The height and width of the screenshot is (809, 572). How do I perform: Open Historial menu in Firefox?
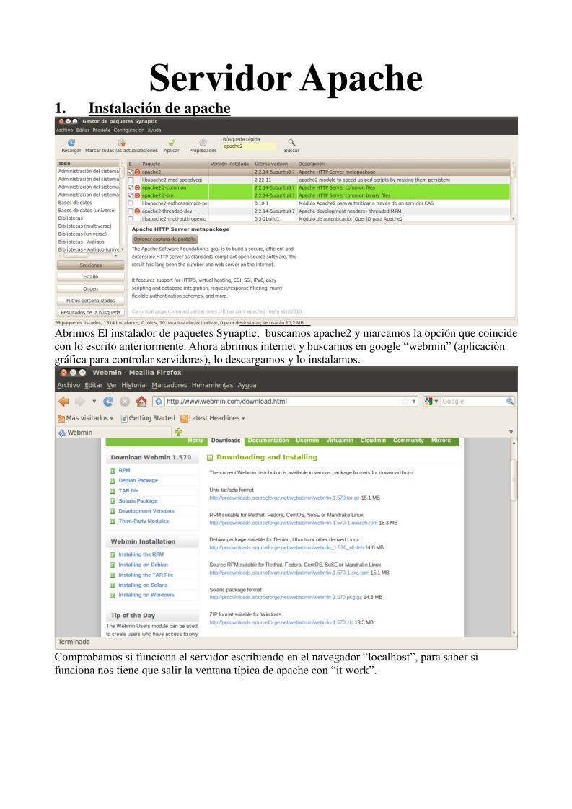click(x=134, y=386)
